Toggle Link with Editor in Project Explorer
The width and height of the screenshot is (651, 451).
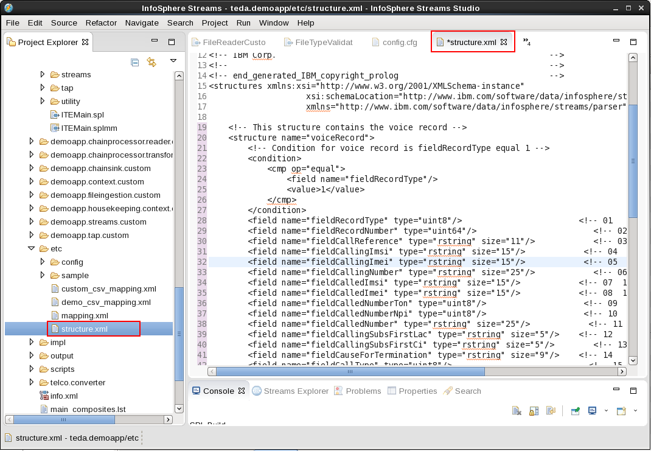tap(151, 62)
